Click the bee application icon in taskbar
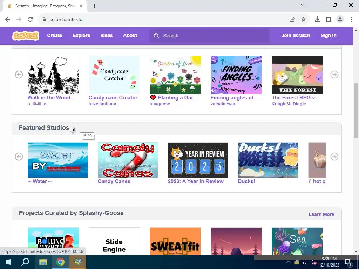 77,262
